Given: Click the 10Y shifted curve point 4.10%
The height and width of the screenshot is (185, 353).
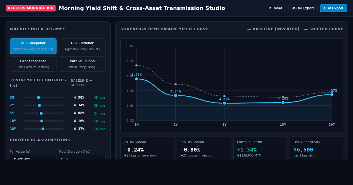Looking at the screenshot, I should pyautogui.click(x=283, y=102).
